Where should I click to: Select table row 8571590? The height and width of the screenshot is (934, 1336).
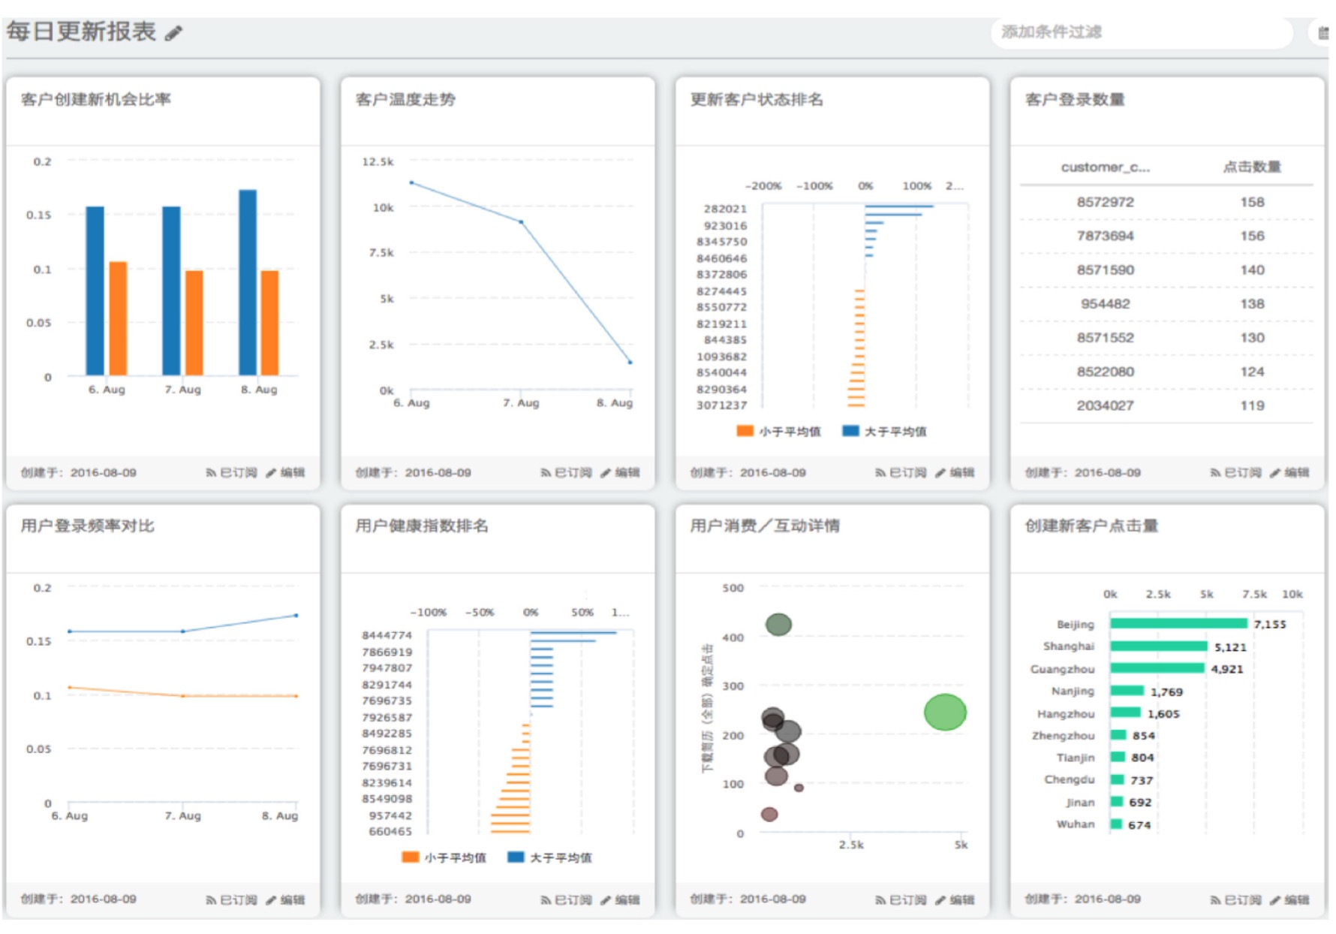pyautogui.click(x=1166, y=270)
